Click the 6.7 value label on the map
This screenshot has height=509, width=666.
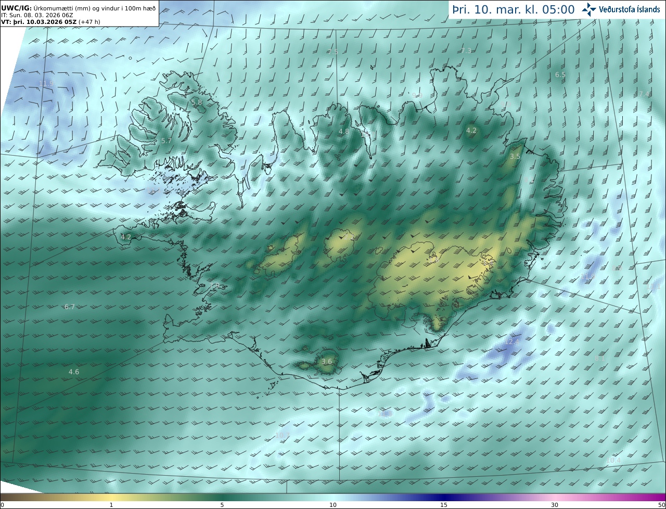[x=70, y=307]
